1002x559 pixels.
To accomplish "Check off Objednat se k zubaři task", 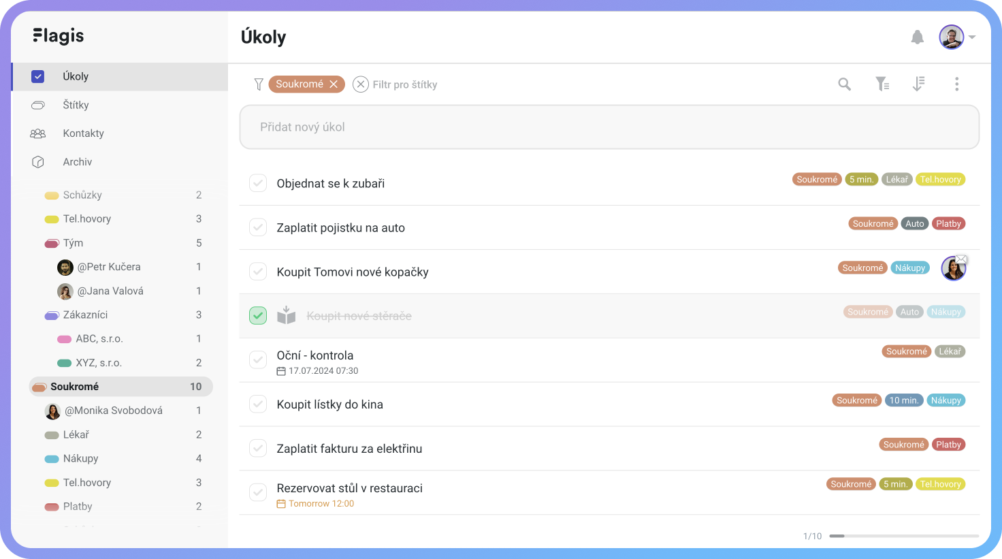I will click(258, 183).
